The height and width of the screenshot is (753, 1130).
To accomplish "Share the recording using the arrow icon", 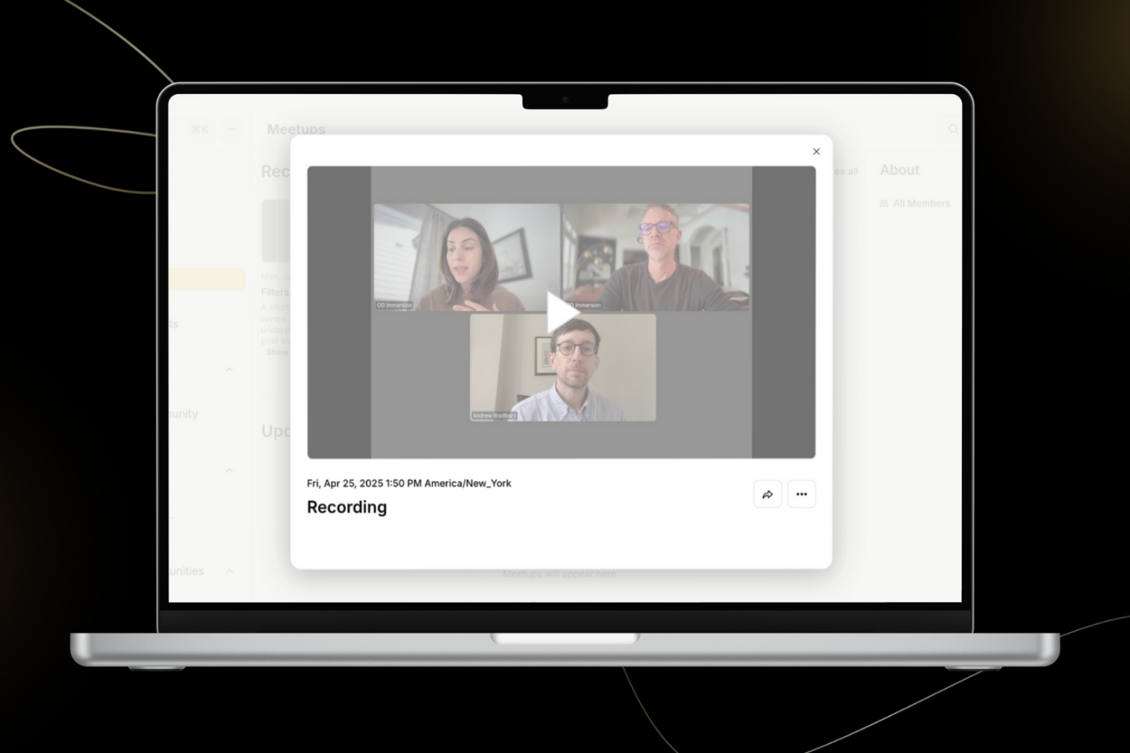I will tap(768, 494).
